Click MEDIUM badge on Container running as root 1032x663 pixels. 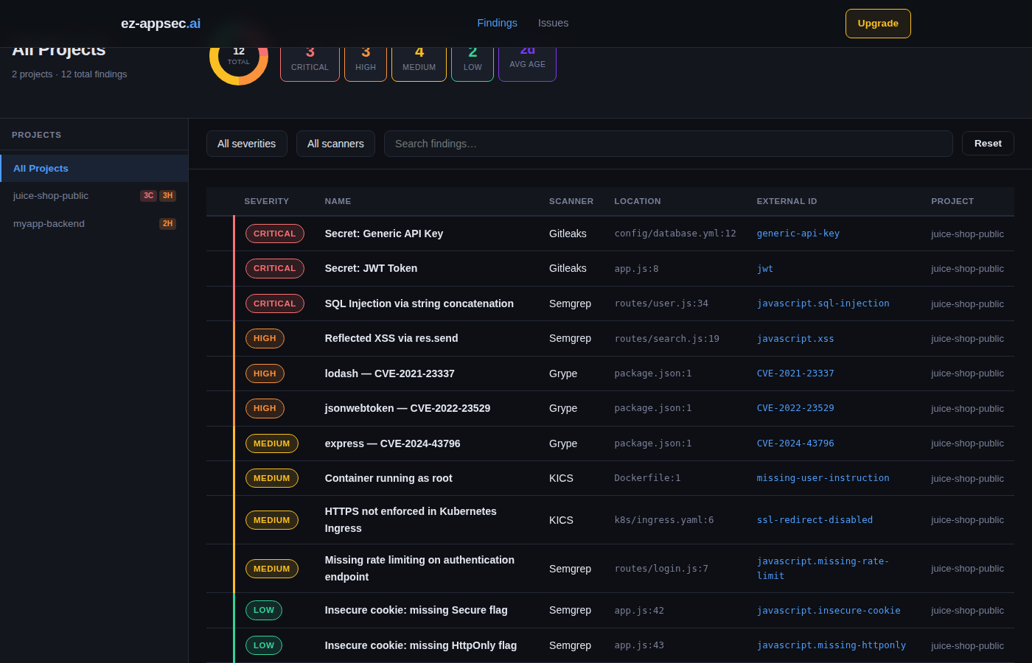pos(271,479)
